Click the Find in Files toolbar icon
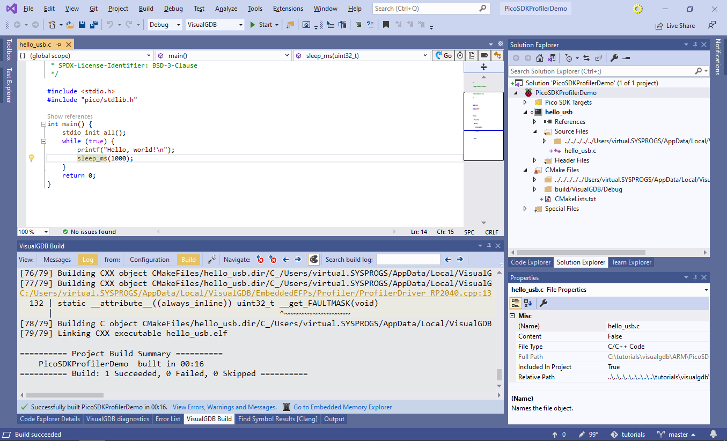The image size is (727, 441). (290, 25)
